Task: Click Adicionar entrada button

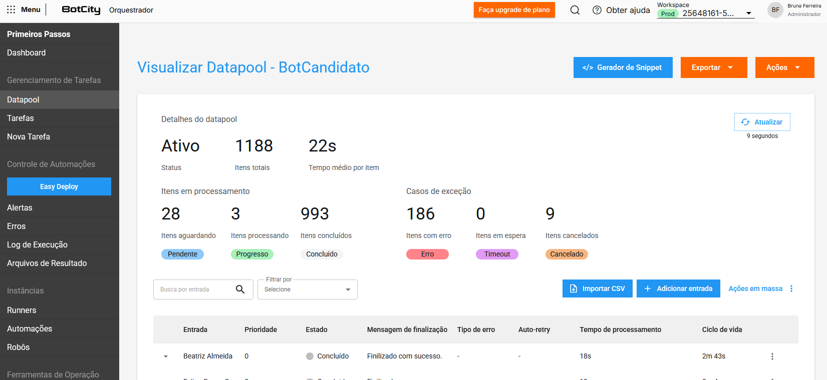Action: 678,288
